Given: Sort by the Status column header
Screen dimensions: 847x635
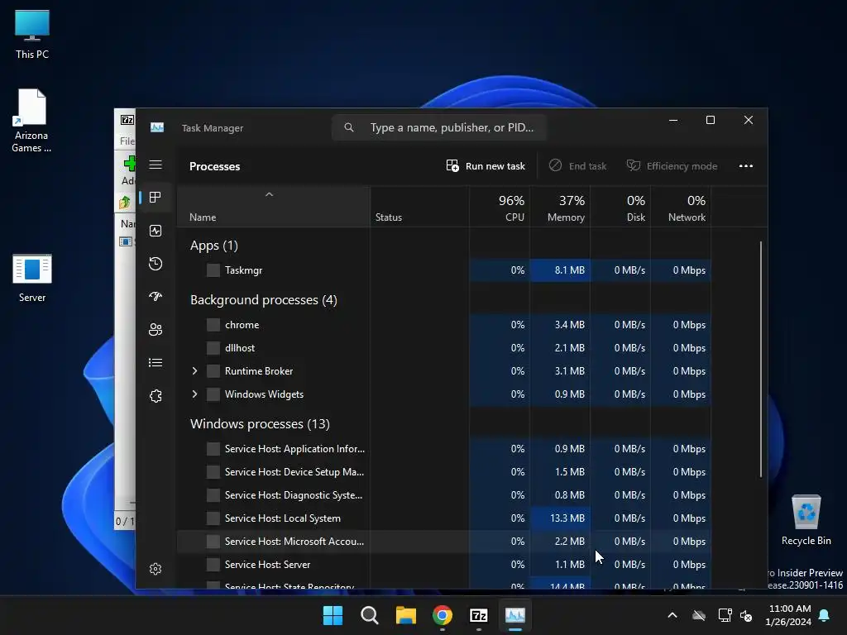Looking at the screenshot, I should coord(419,207).
